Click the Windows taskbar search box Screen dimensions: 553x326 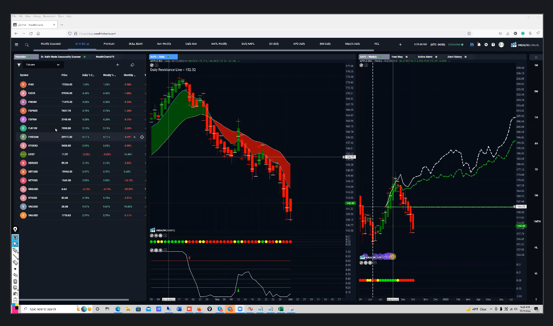click(x=48, y=309)
